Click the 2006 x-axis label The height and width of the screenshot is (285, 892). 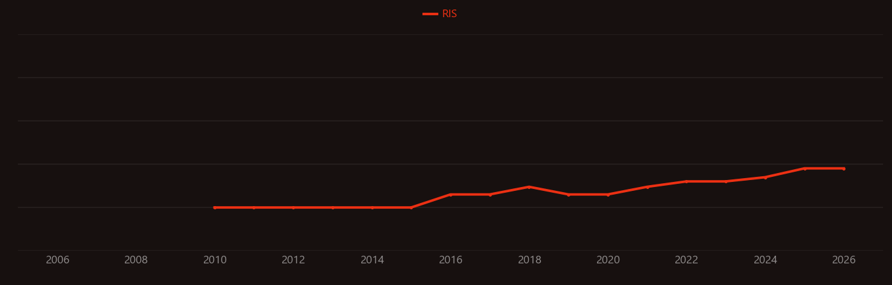point(57,260)
